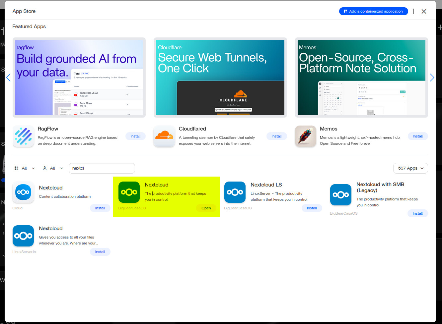Click the Memos feather icon
This screenshot has height=324, width=442.
(x=305, y=136)
